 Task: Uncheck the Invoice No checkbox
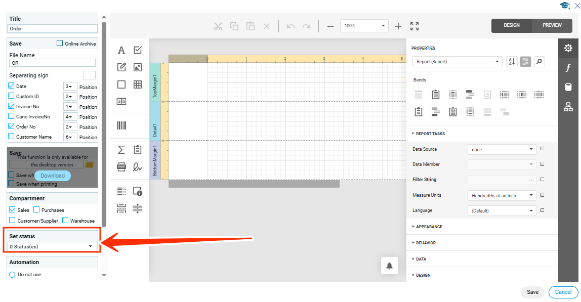click(x=12, y=107)
